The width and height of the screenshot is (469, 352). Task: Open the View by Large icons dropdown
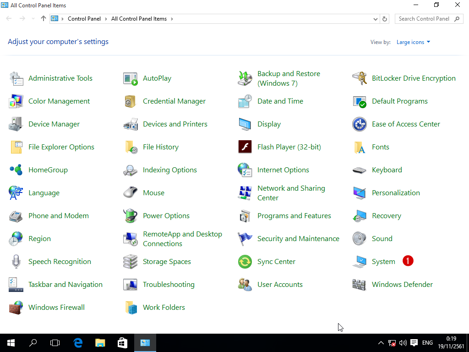tap(414, 42)
